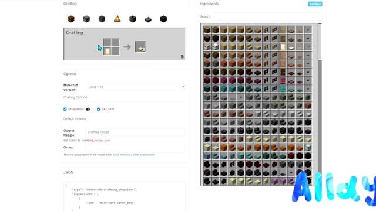Viewport: 376px width, 211px height.
Task: Pick the warped fence gate ingredient
Action: point(274,89)
